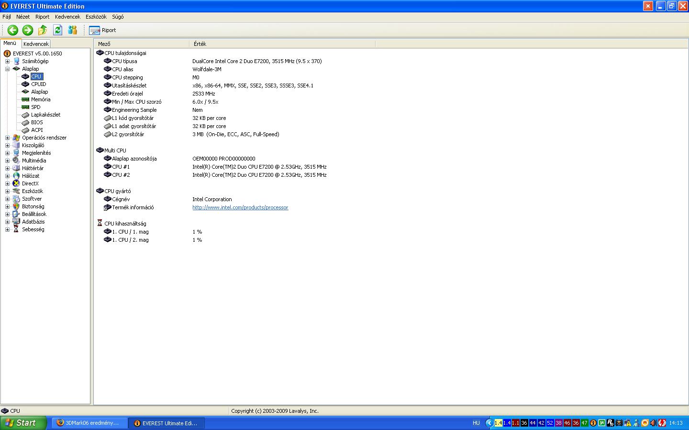
Task: Select the Alaplap sub-item under Alaplap
Action: coord(40,92)
